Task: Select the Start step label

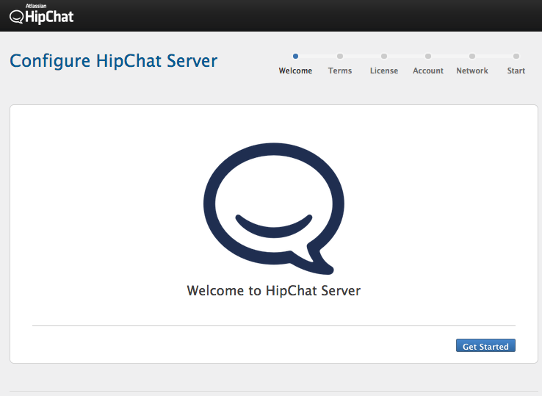Action: click(516, 71)
